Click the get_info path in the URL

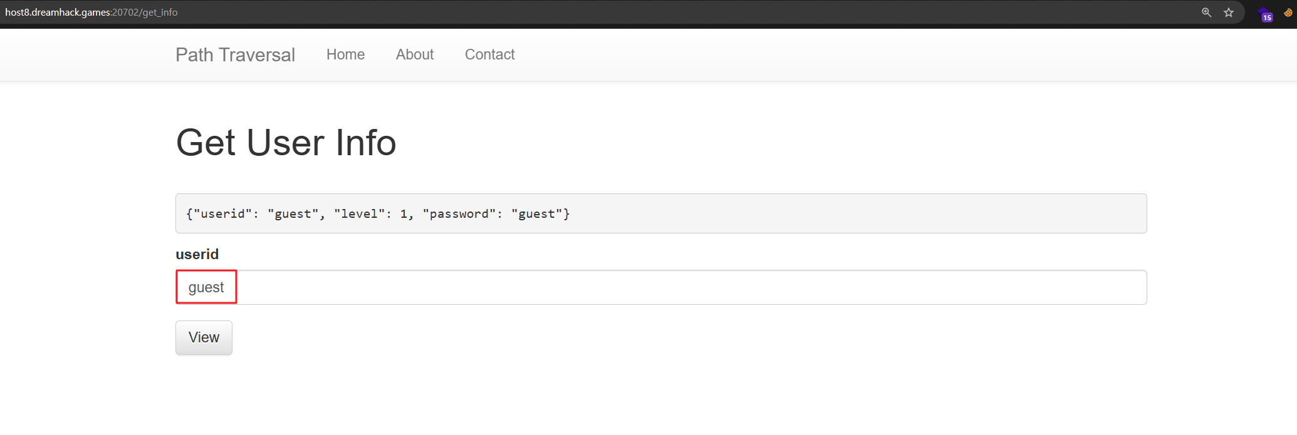160,13
